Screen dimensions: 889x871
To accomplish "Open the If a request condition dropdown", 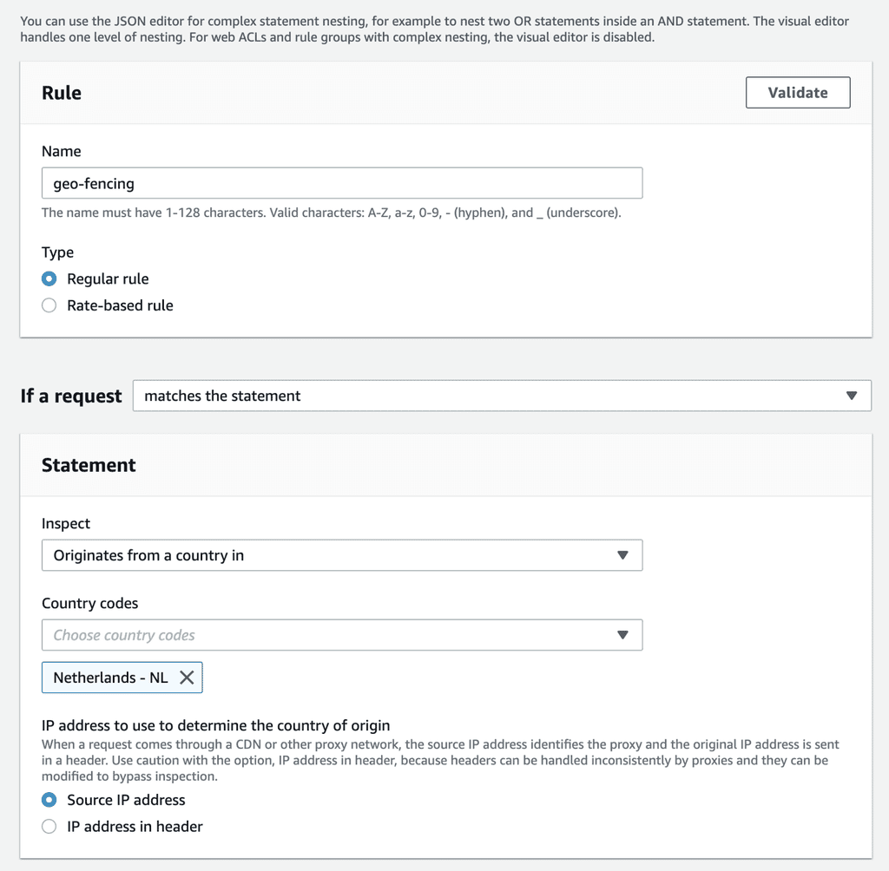I will [x=501, y=396].
